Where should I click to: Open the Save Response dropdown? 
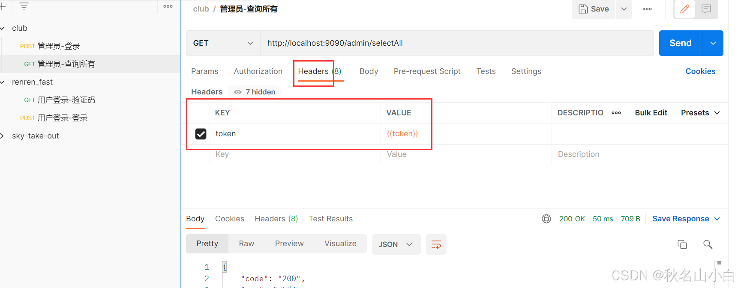tap(686, 219)
